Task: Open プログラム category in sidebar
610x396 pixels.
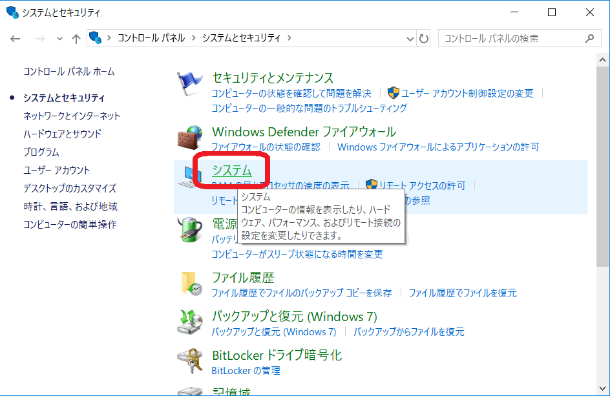Action: [x=41, y=152]
